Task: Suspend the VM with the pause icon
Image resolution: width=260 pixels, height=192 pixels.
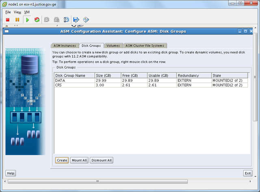Action: pos(17,19)
